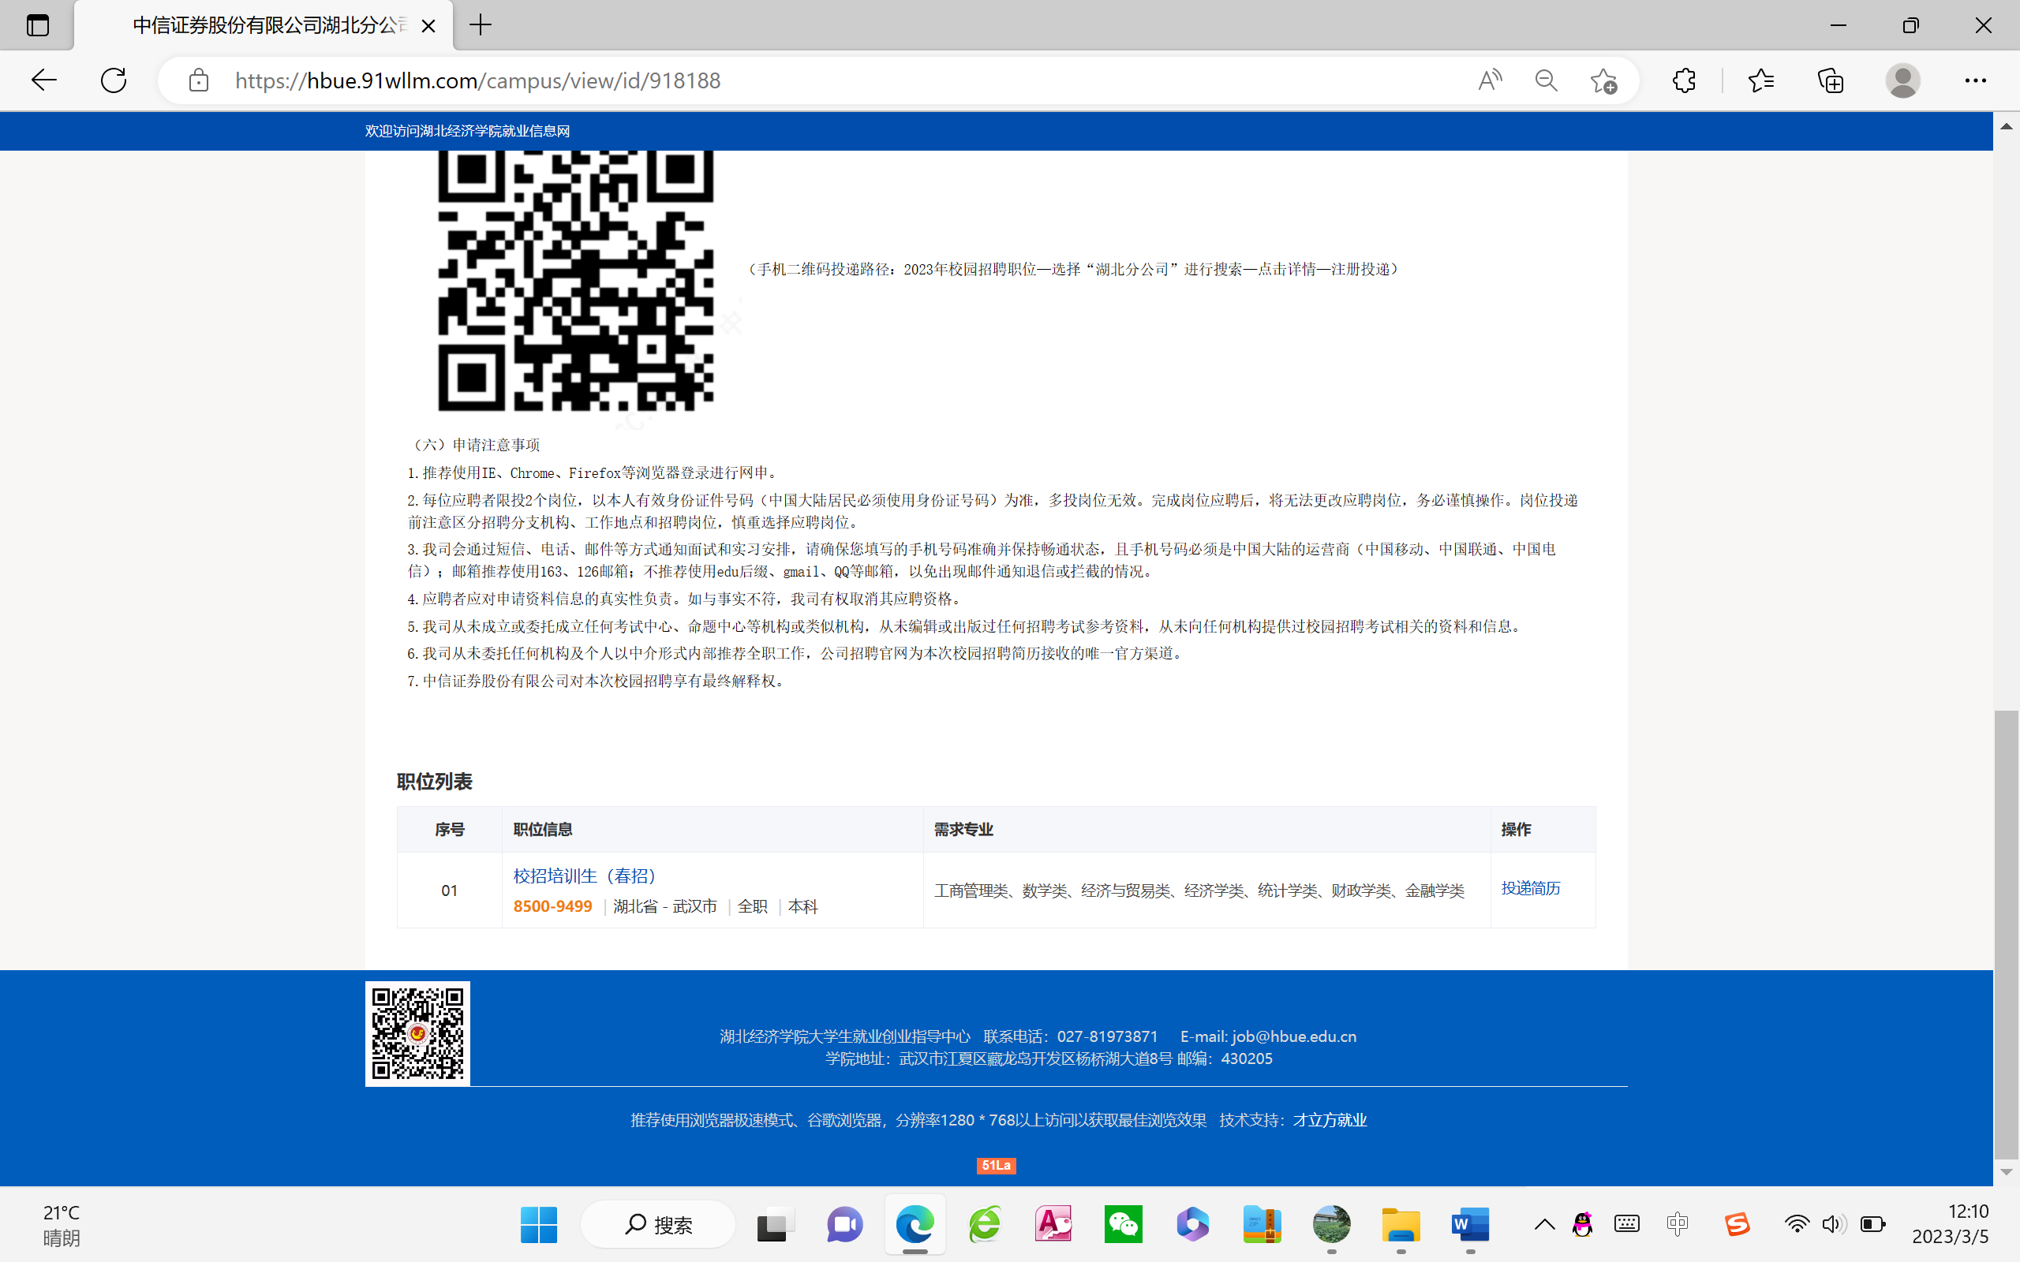Click the zoom out magnifier icon

[x=1546, y=80]
